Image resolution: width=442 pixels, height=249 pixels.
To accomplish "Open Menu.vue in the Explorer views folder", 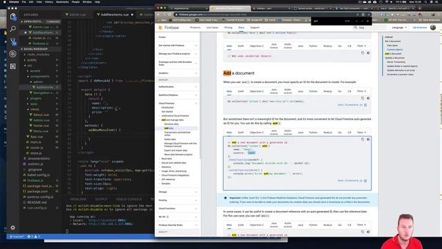I will pos(41,131).
